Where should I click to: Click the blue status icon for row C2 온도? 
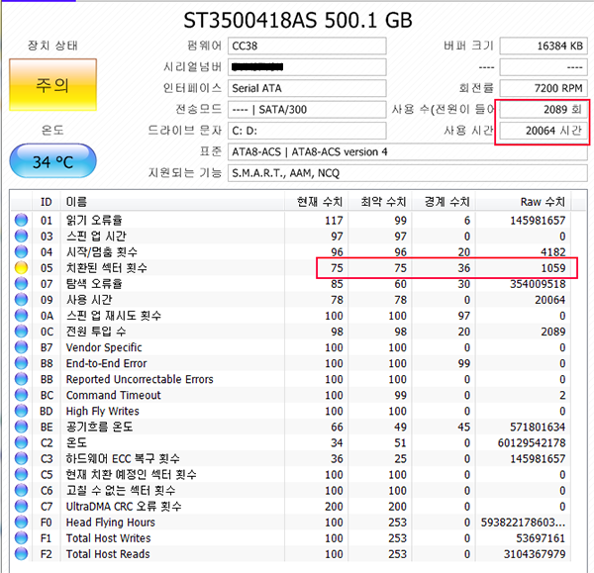pyautogui.click(x=21, y=442)
